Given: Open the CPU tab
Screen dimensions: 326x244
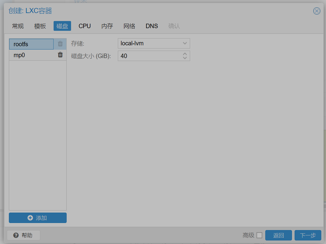Looking at the screenshot, I should [x=85, y=26].
